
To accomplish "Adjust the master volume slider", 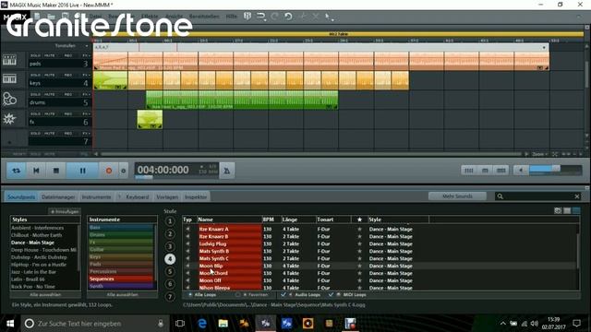I will point(556,170).
